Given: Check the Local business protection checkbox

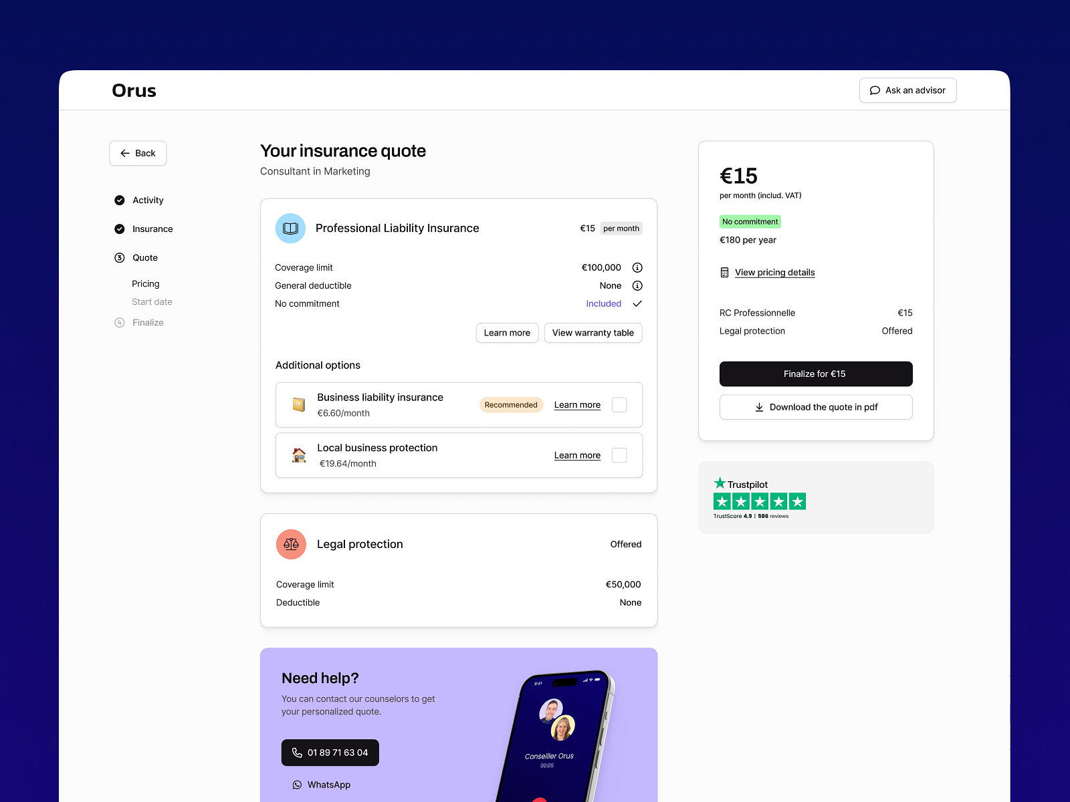Looking at the screenshot, I should coord(619,455).
